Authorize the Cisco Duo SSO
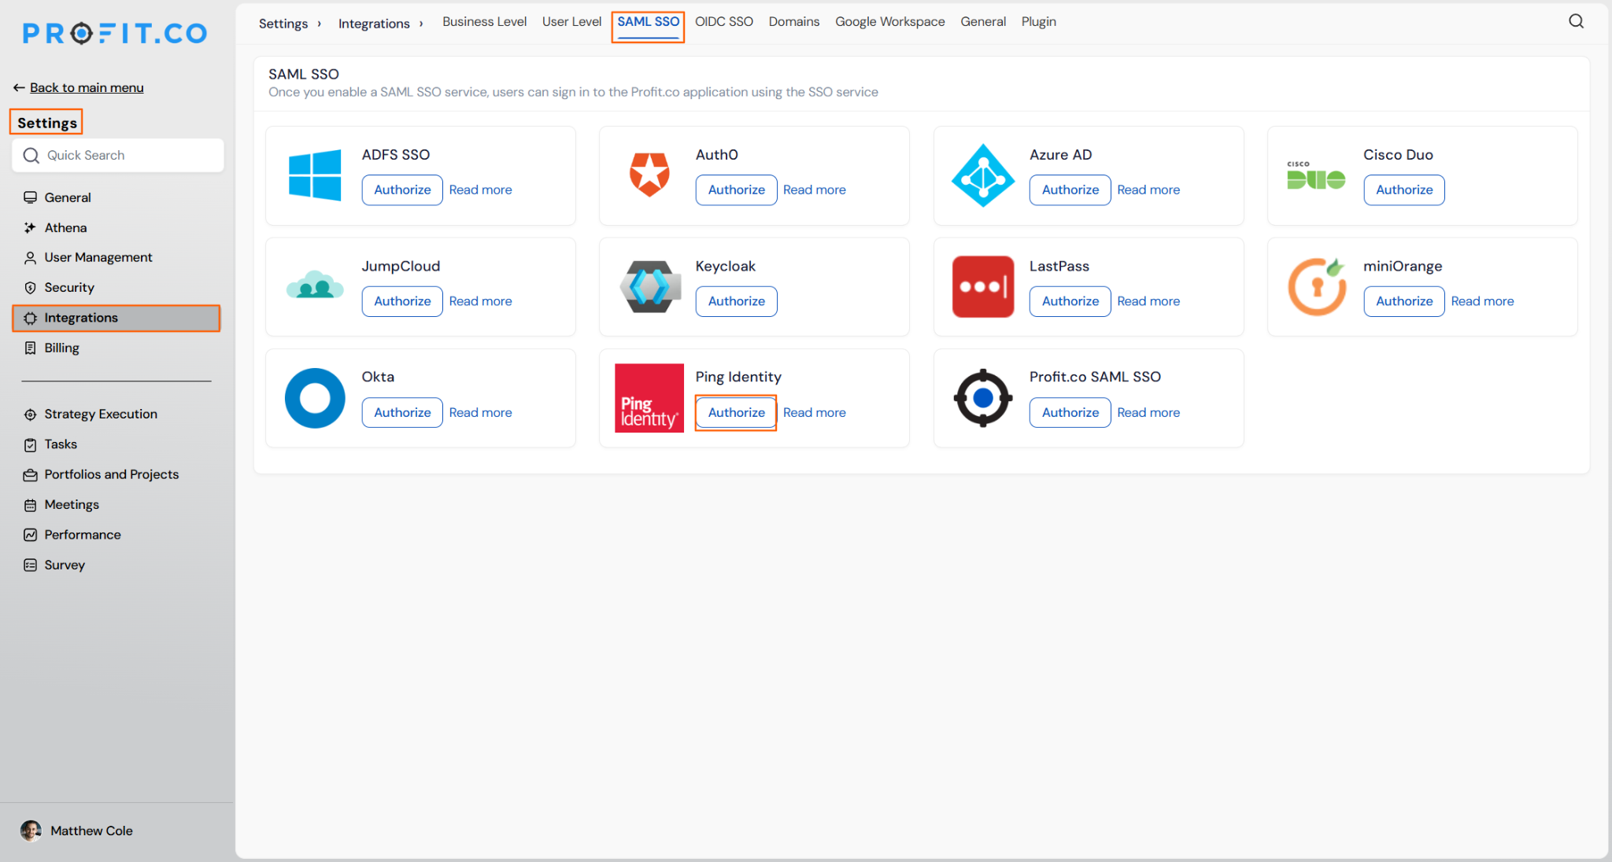The height and width of the screenshot is (862, 1612). (x=1404, y=190)
